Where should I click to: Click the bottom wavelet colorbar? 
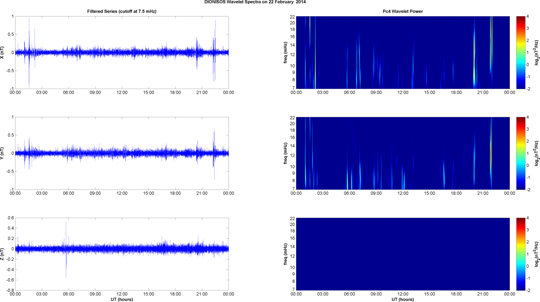(521, 254)
